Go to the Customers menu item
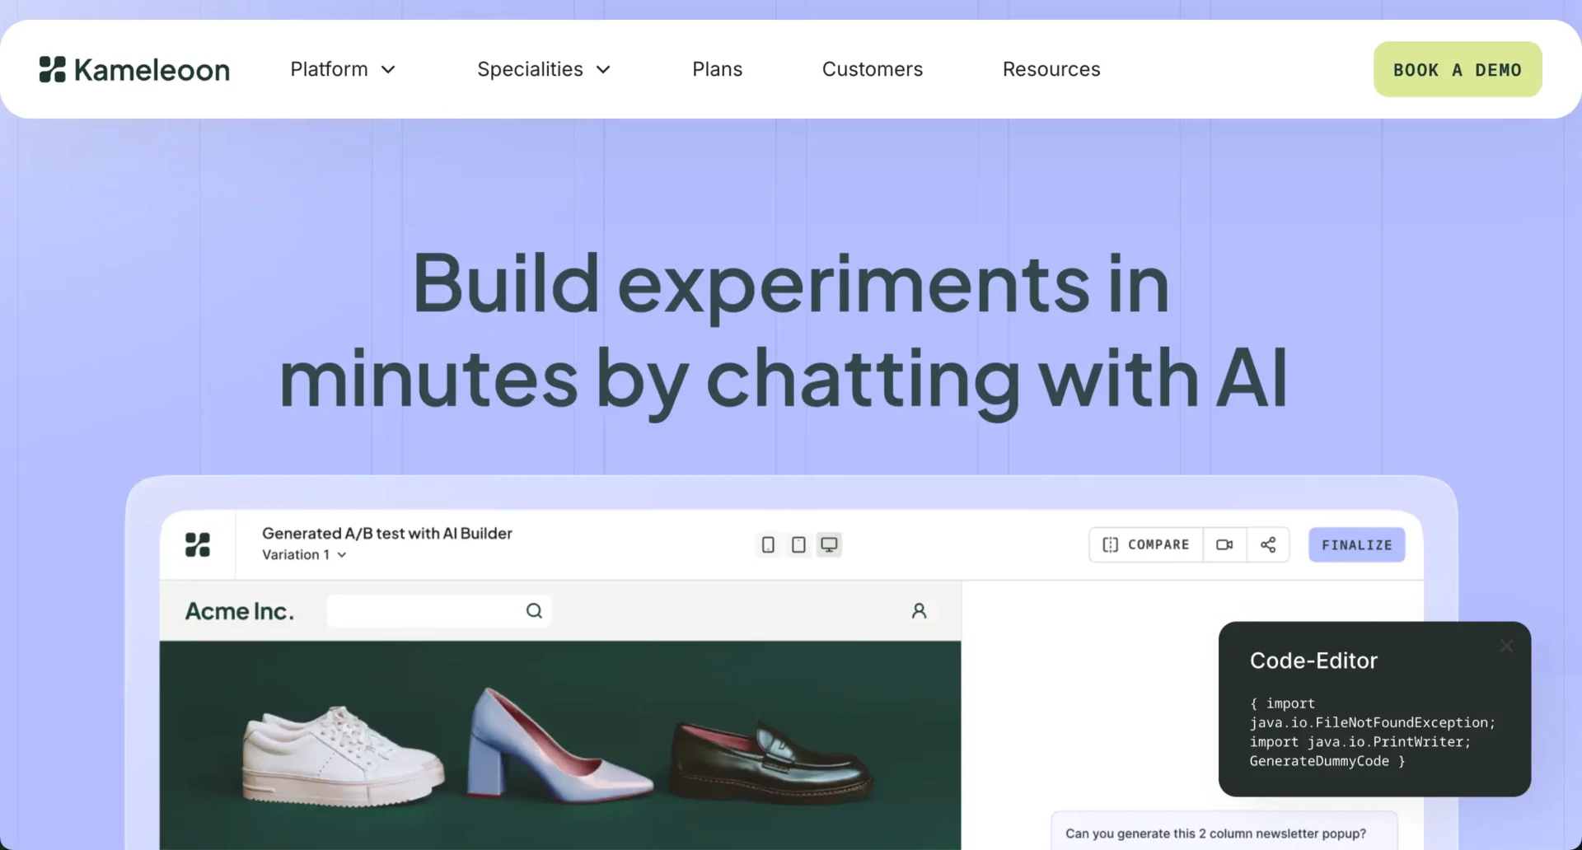The image size is (1582, 850). [872, 70]
